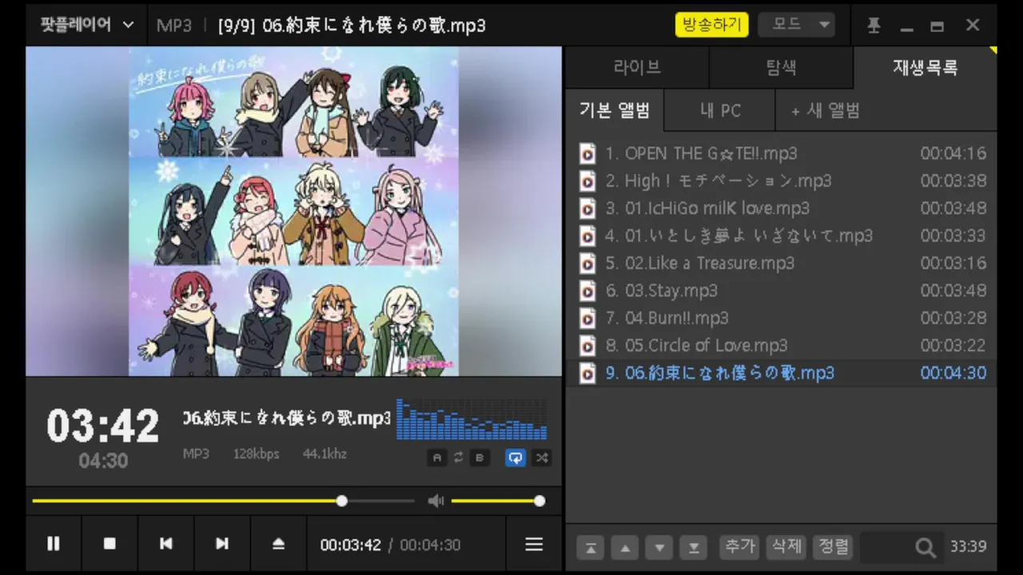Open the 팟플레이어 main menu dropdown
The width and height of the screenshot is (1023, 575).
(x=87, y=25)
